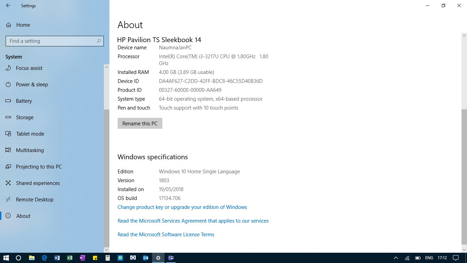Open Remote Desktop settings
Screen dimensions: 467x263
coord(35,199)
